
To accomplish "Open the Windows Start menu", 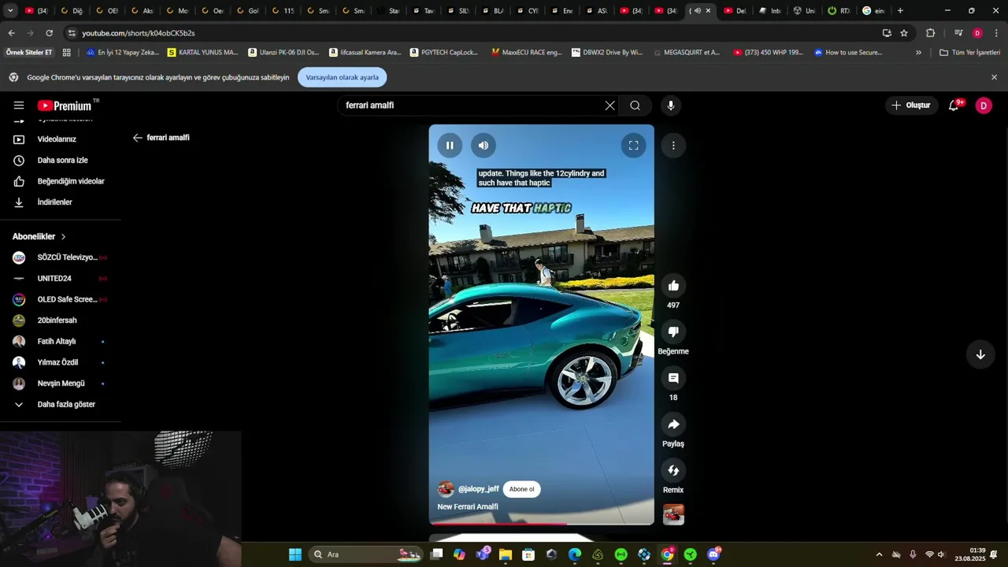I will tap(295, 554).
